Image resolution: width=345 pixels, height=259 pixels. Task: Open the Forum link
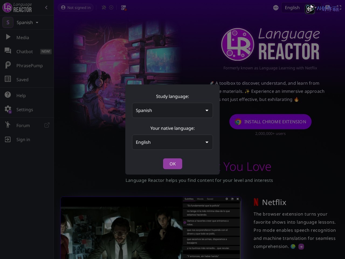pyautogui.click(x=27, y=125)
